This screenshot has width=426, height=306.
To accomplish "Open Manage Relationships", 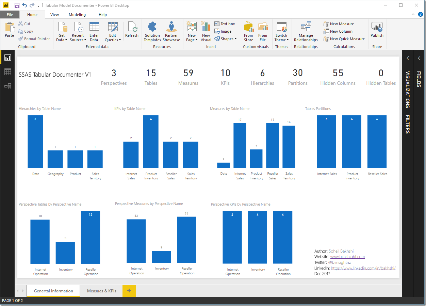I will pos(306,31).
